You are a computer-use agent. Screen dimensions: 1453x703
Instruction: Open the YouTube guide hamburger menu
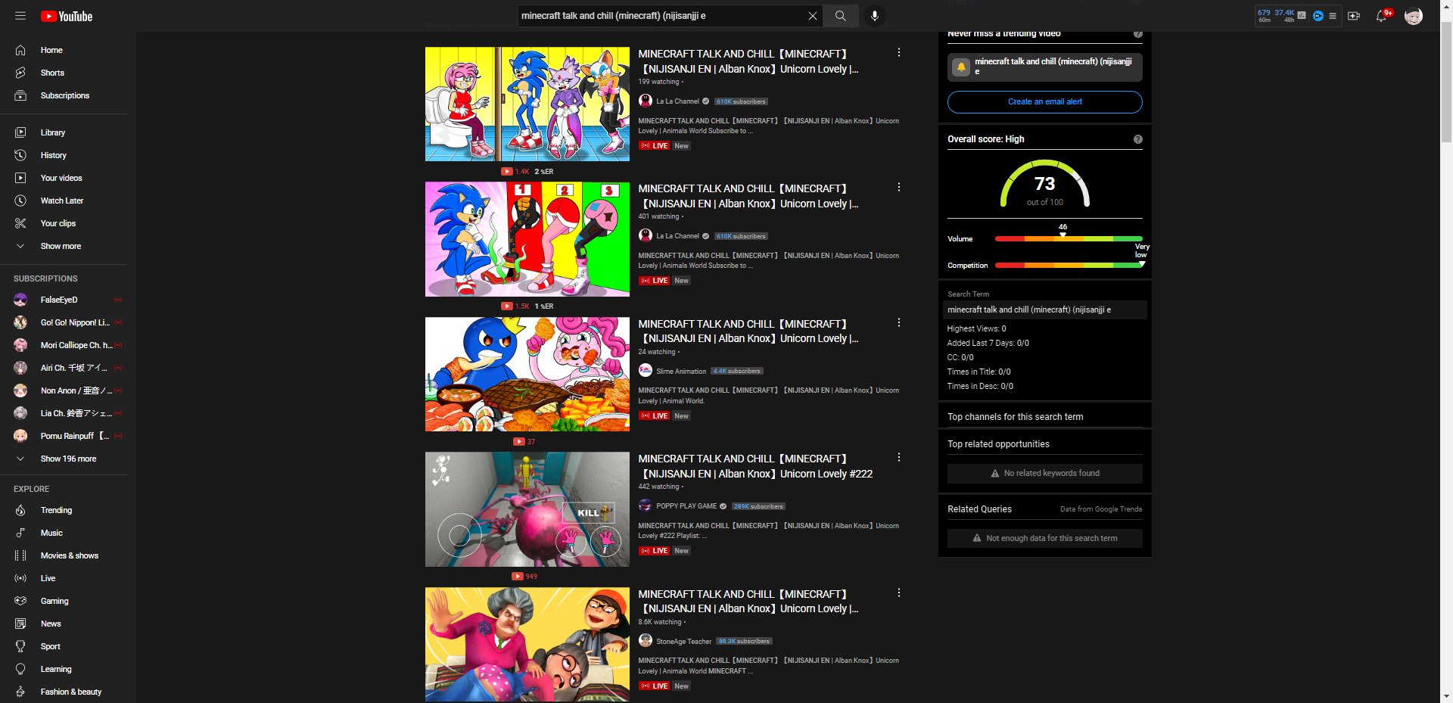click(x=20, y=16)
